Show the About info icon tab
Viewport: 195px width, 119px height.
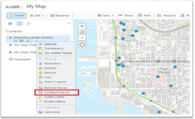tap(10, 24)
